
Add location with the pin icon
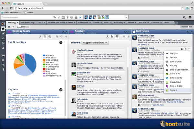pyautogui.click(x=68, y=17)
